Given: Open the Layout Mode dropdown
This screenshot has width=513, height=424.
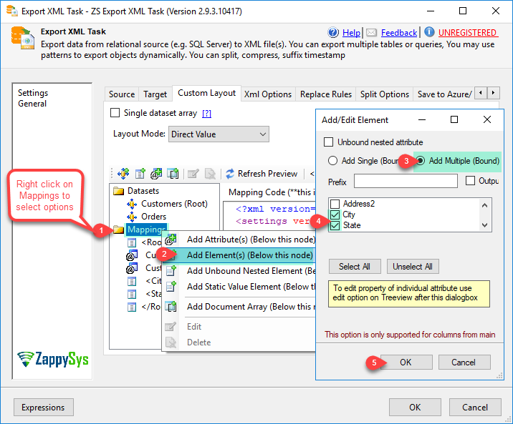Looking at the screenshot, I should (x=219, y=134).
